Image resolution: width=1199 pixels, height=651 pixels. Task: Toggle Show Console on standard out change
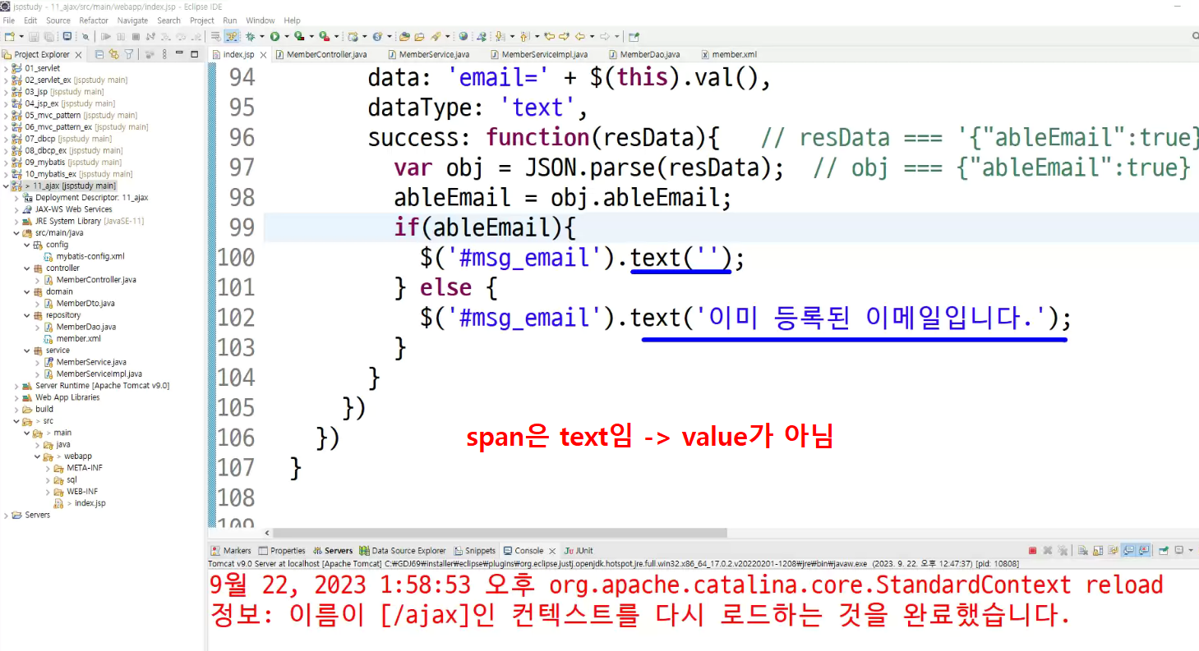click(x=1128, y=550)
